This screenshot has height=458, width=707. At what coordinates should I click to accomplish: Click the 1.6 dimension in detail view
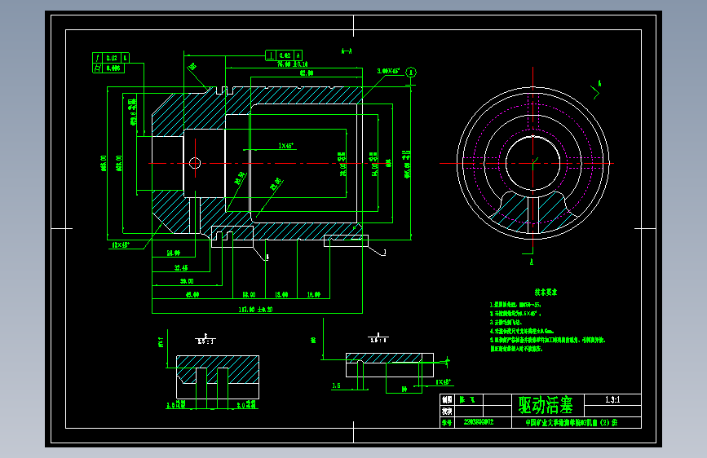[x=336, y=385]
